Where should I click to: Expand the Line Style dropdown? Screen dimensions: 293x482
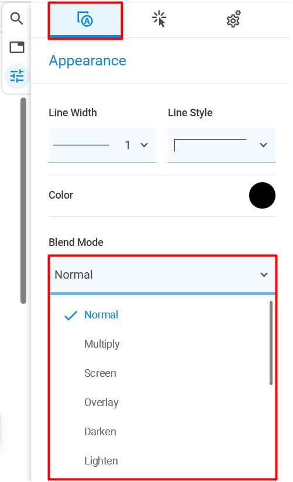(x=221, y=145)
